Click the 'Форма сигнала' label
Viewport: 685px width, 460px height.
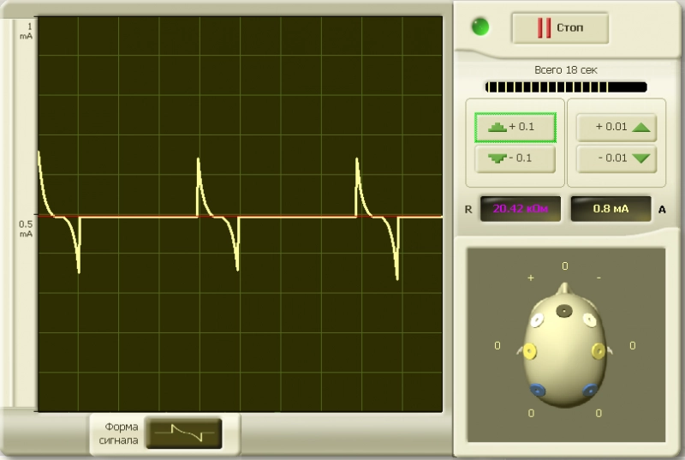(121, 433)
